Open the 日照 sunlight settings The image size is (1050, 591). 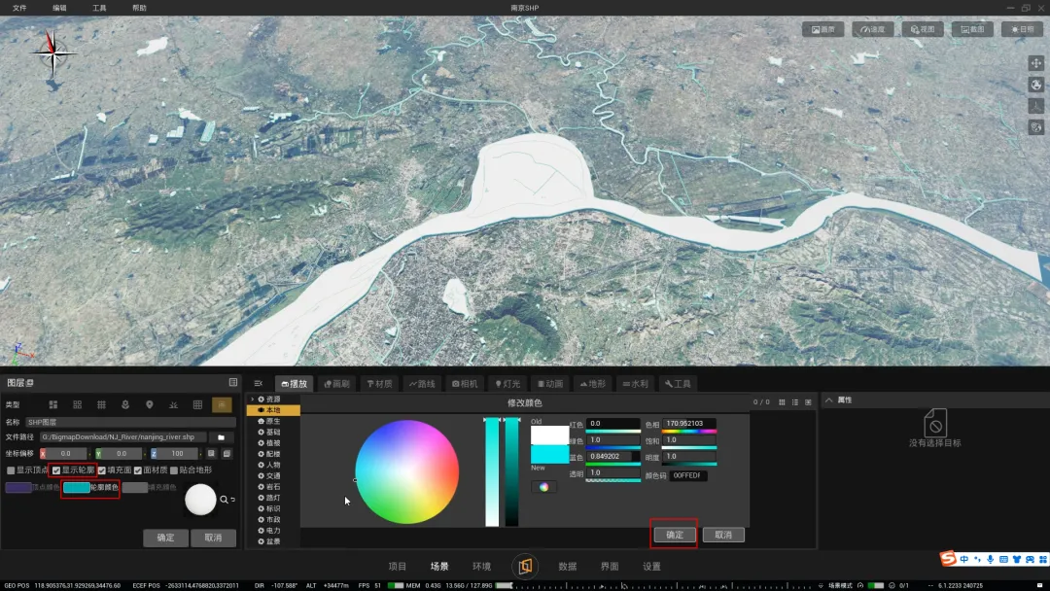[1022, 29]
